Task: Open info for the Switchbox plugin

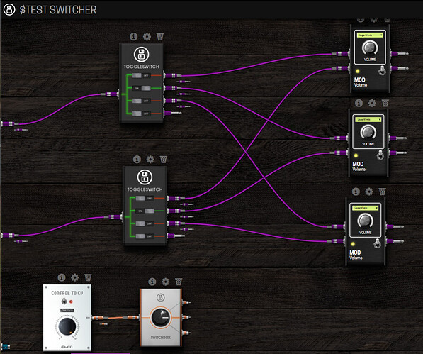Action: [x=152, y=282]
